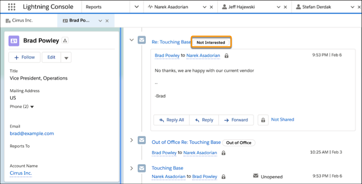Screen dimensions: 362x184
Task: Click the Unopened envelope status icon
Action: tap(256, 175)
